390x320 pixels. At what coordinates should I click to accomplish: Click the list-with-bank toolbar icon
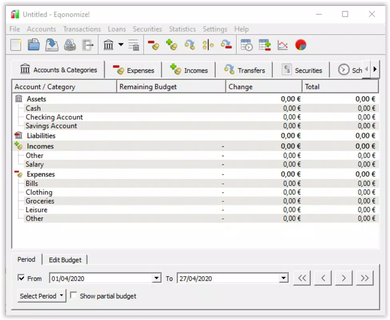click(134, 45)
